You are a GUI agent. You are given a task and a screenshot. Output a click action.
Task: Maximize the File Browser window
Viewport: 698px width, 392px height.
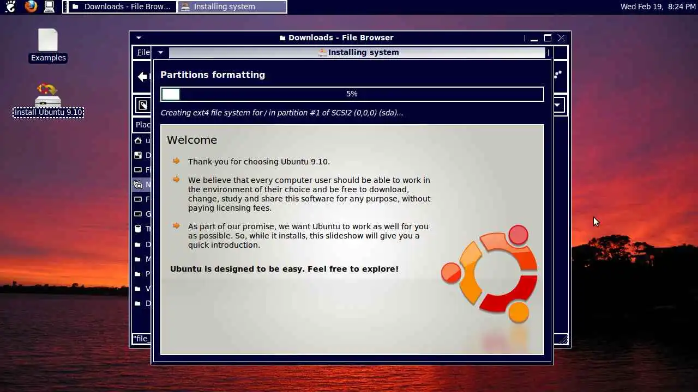click(x=547, y=38)
